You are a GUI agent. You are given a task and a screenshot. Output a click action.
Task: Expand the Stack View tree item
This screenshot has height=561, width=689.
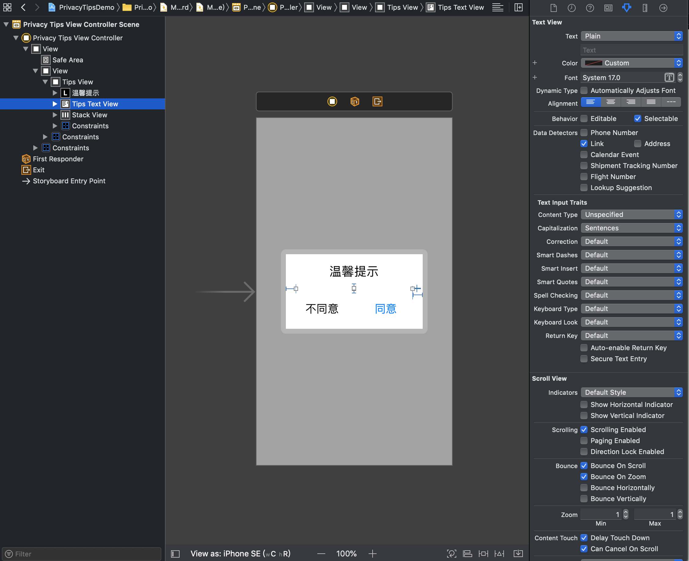pyautogui.click(x=55, y=115)
